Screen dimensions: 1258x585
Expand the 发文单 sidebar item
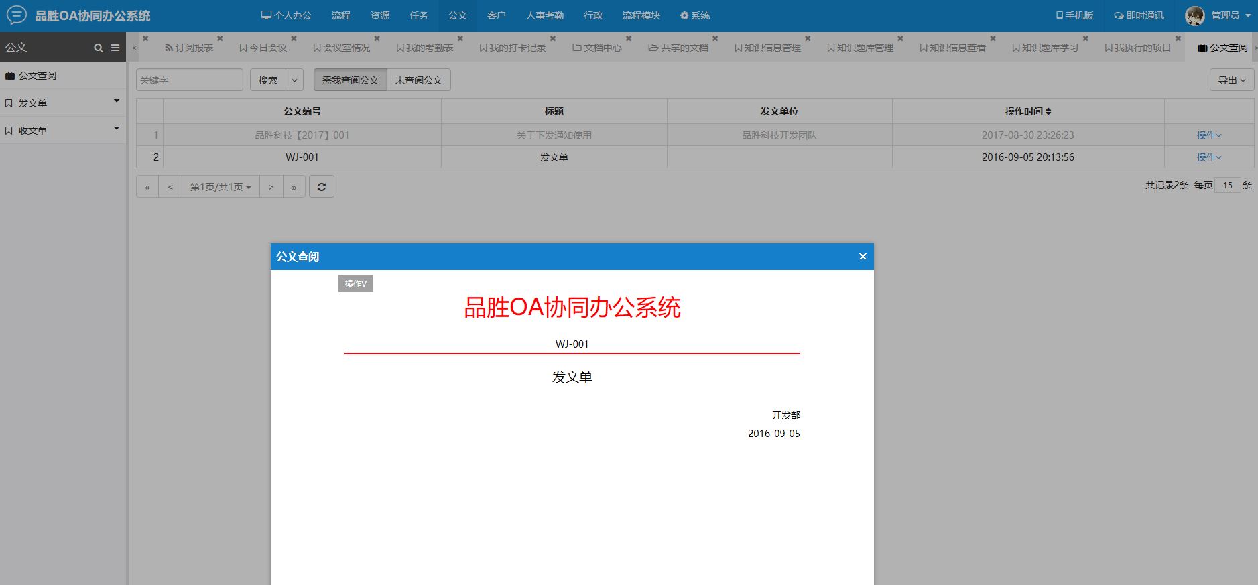click(x=63, y=103)
